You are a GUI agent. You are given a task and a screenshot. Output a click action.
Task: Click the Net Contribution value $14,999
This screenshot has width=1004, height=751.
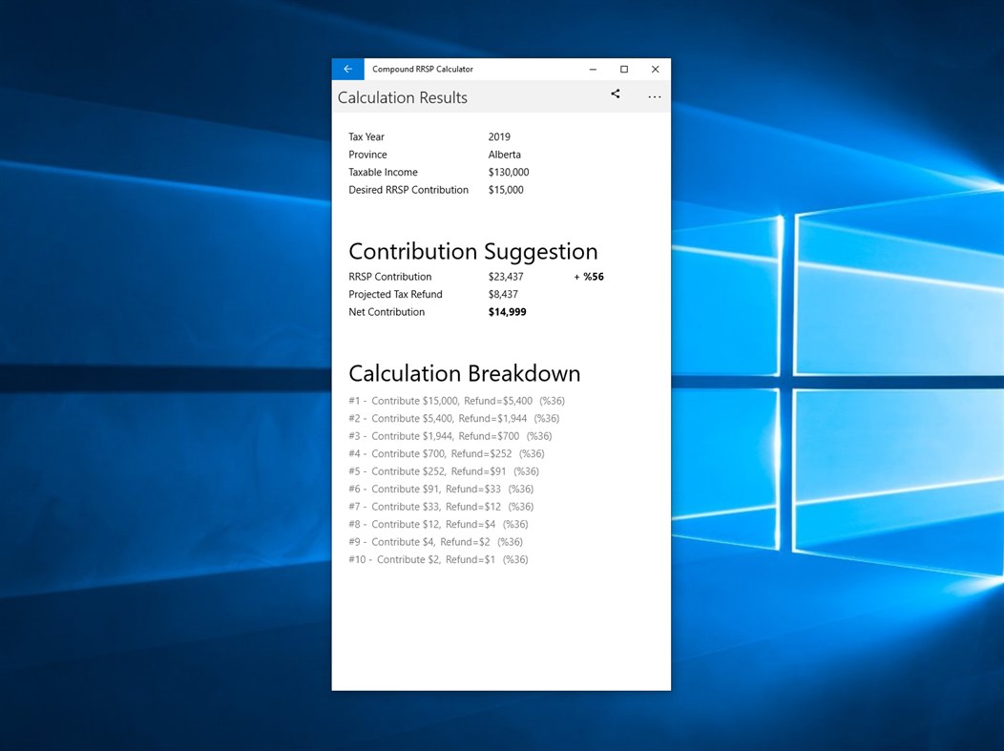click(x=507, y=312)
